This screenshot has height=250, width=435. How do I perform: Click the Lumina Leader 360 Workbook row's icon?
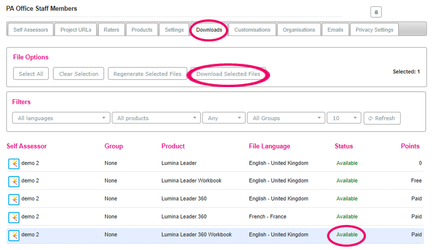point(14,236)
